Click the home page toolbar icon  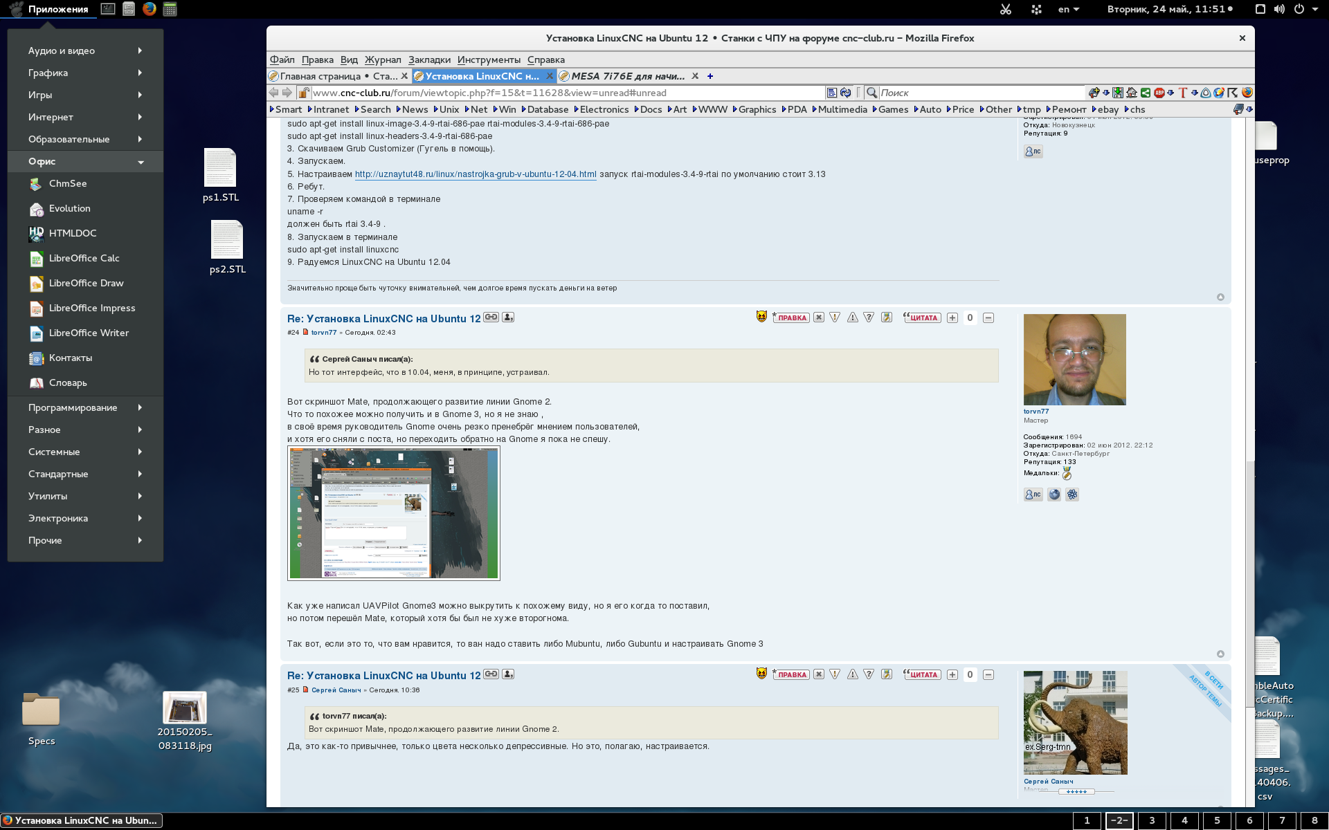tap(1132, 93)
